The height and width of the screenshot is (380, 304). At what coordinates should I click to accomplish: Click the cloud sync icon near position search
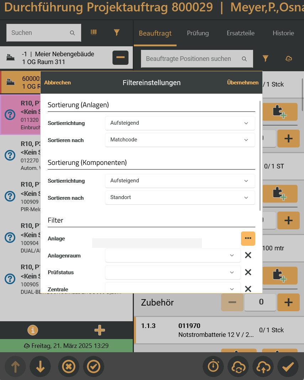(x=289, y=59)
